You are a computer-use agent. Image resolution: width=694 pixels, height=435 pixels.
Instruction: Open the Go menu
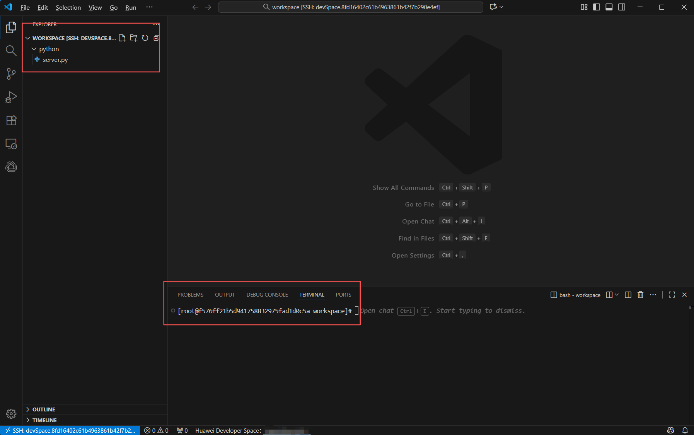(113, 7)
